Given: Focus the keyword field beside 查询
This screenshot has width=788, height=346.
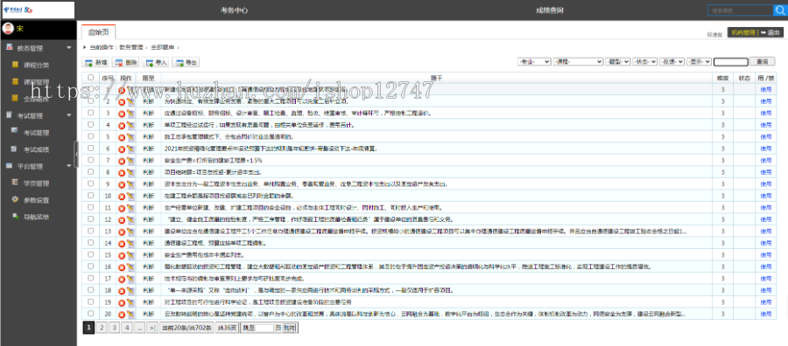Looking at the screenshot, I should point(731,62).
